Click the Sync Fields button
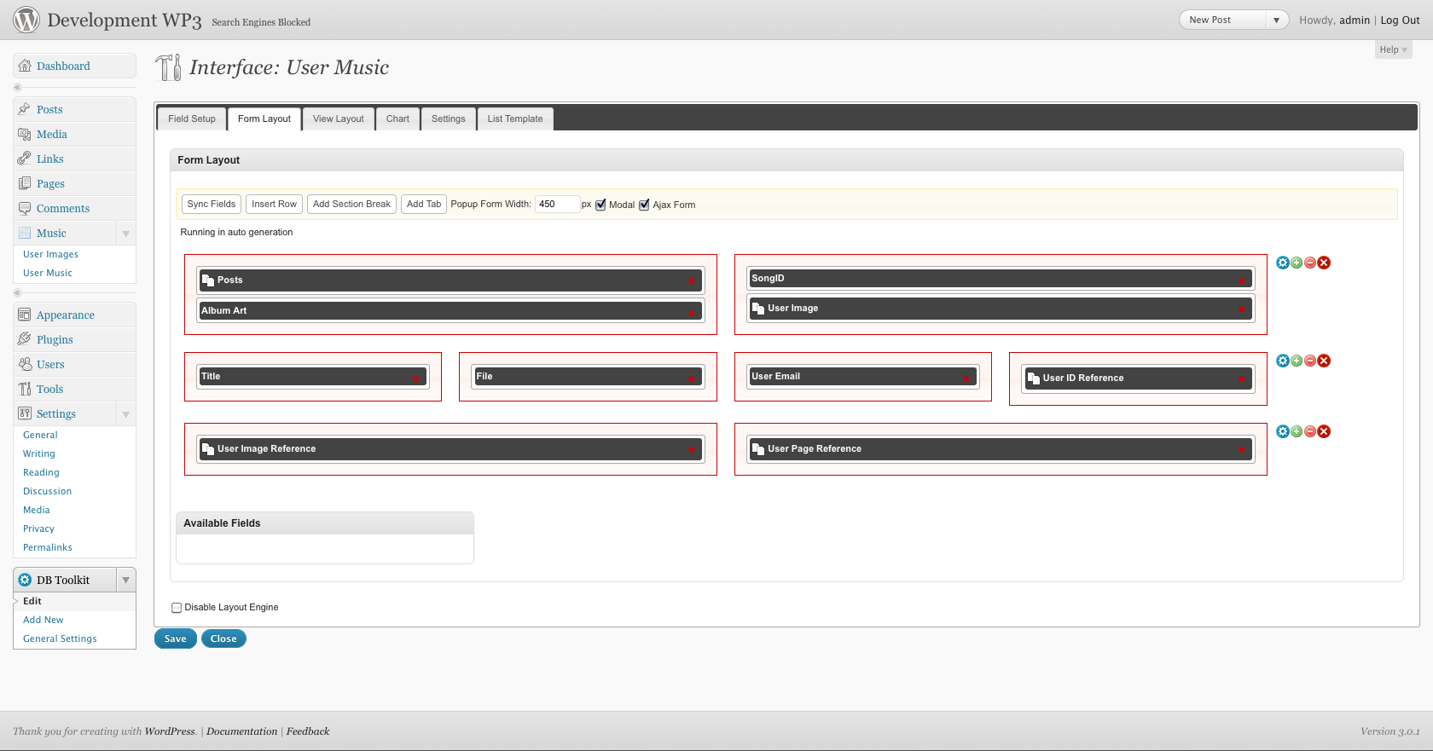 [212, 204]
